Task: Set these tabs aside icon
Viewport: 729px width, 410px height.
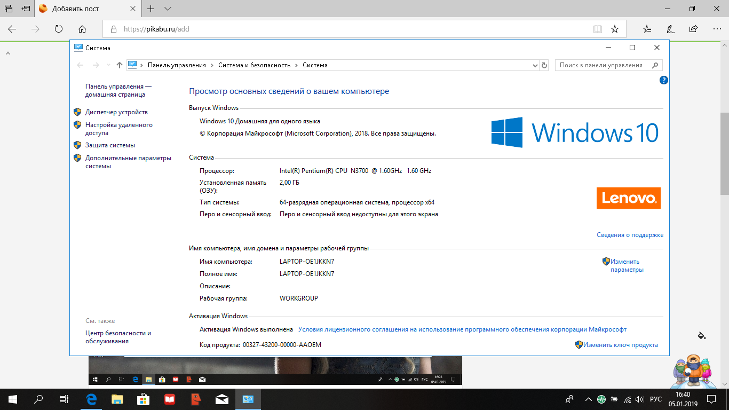Action: (25, 9)
